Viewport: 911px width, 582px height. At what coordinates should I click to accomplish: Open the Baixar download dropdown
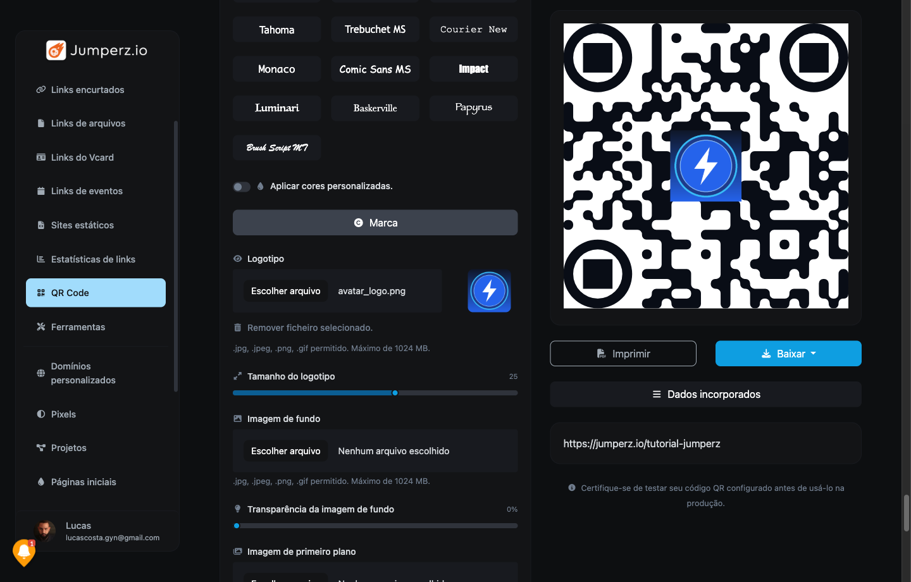[788, 354]
